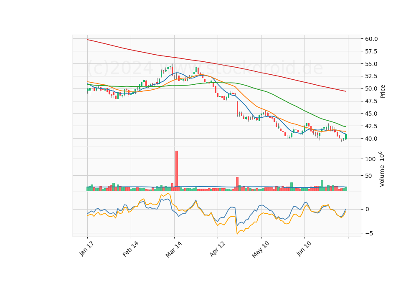The width and height of the screenshot is (401, 288).
Task: Click the 'Mar 14' date tick label
Action: [174, 250]
